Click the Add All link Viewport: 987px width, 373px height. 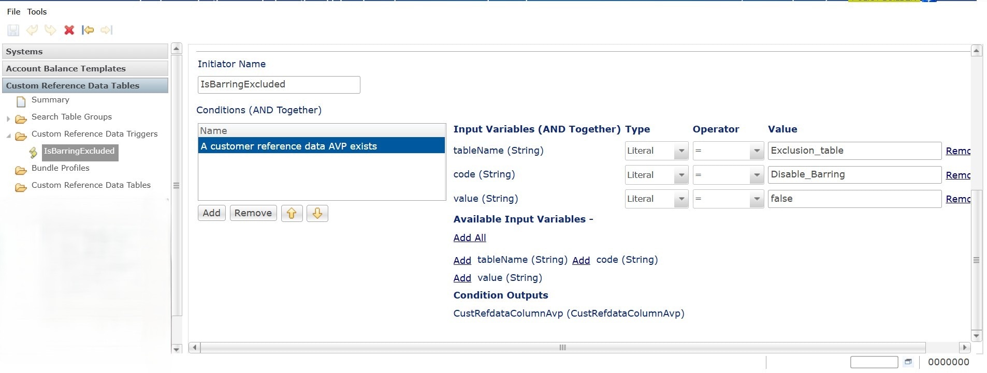(x=469, y=238)
